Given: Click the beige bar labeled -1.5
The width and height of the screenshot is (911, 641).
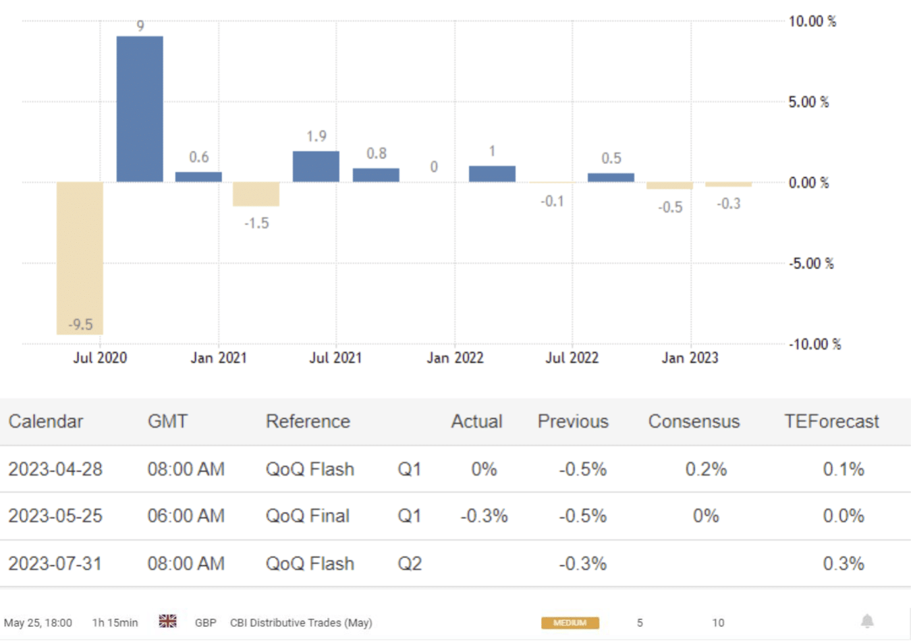Looking at the screenshot, I should click(256, 194).
